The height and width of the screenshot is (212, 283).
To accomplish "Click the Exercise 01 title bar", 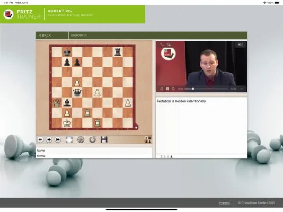I will tap(158, 36).
